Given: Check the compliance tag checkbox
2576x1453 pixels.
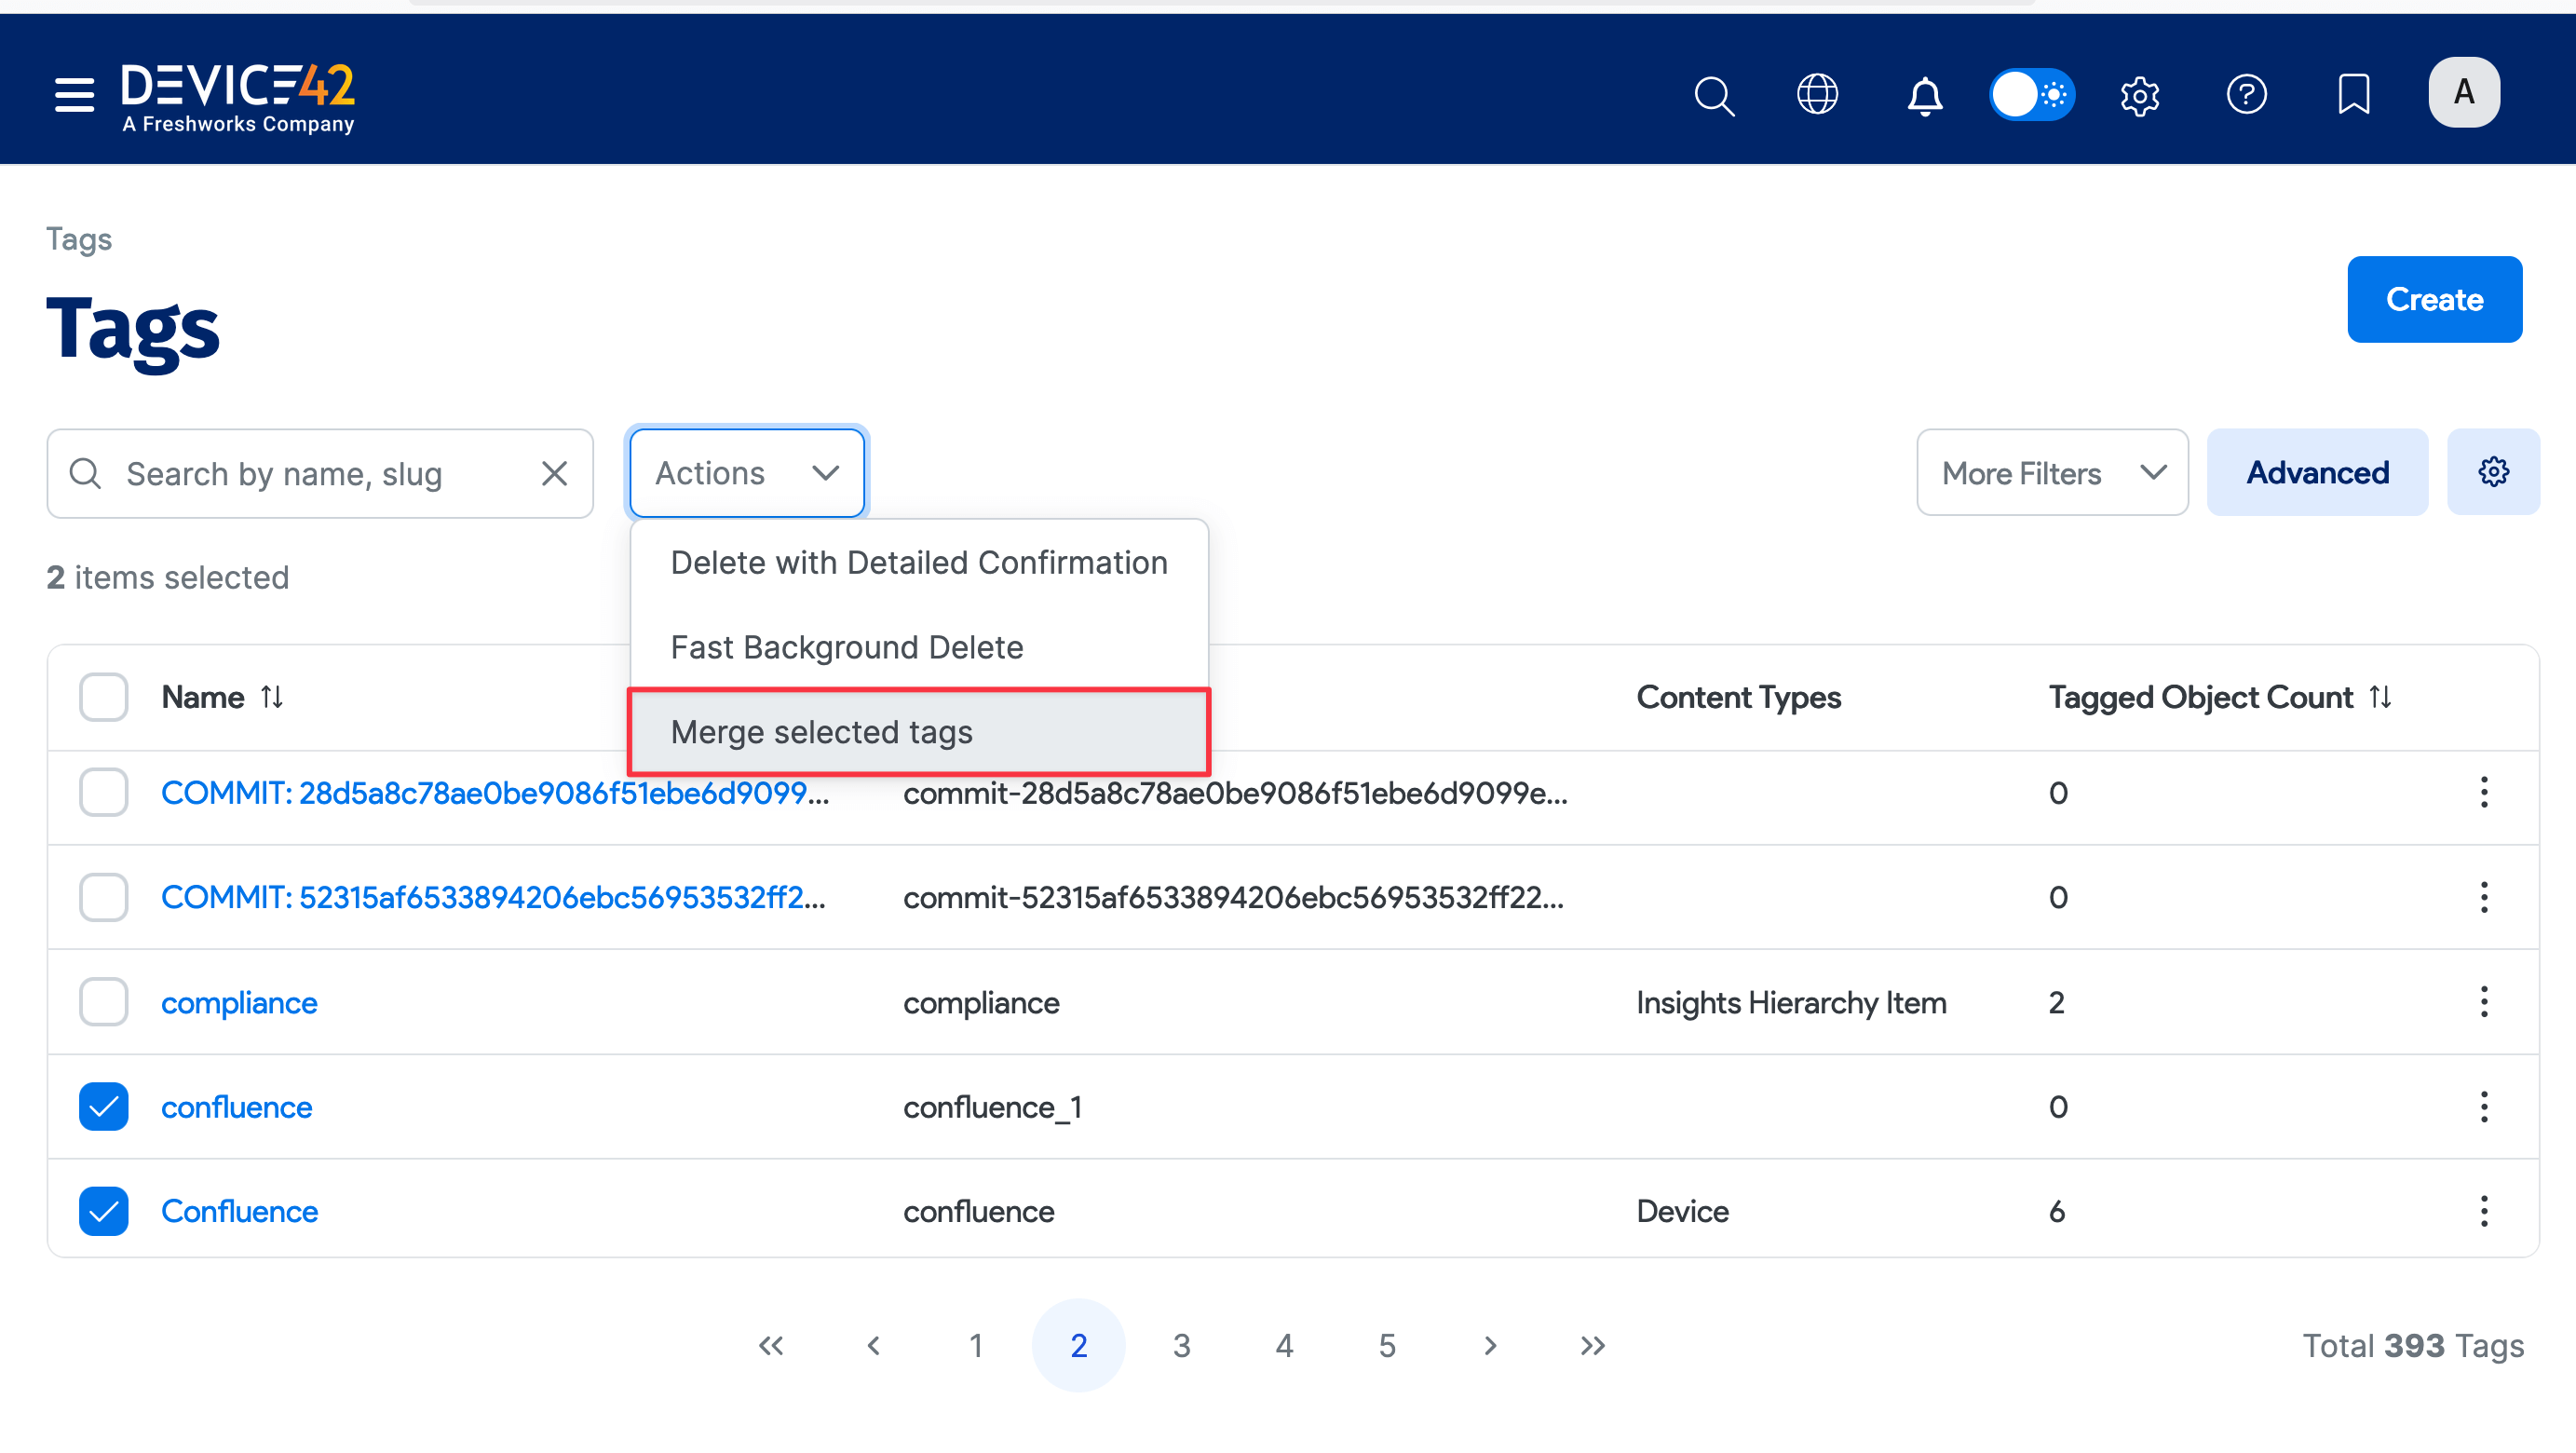Looking at the screenshot, I should pyautogui.click(x=103, y=1002).
